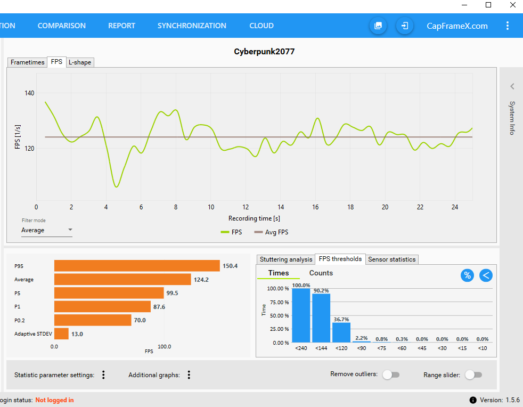Click the P1 bar showing 87.6
This screenshot has width=523, height=407.
coord(102,307)
